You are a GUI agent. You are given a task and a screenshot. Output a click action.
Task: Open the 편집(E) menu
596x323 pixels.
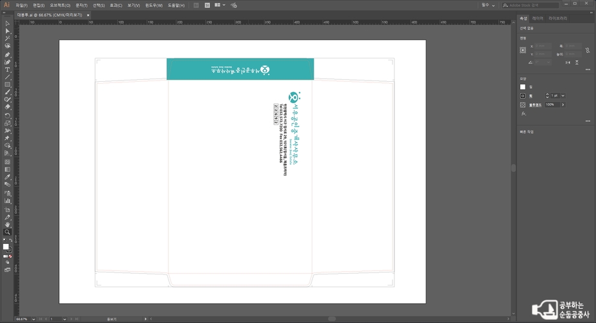pos(38,5)
